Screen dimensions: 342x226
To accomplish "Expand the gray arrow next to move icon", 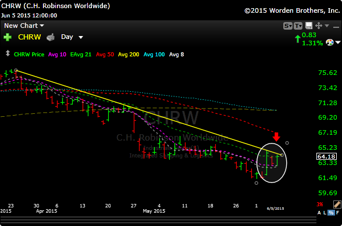I will point(327,26).
